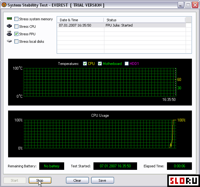Click the memory module icon beside Stress system memory
This screenshot has height=187, width=200.
coord(9,19)
